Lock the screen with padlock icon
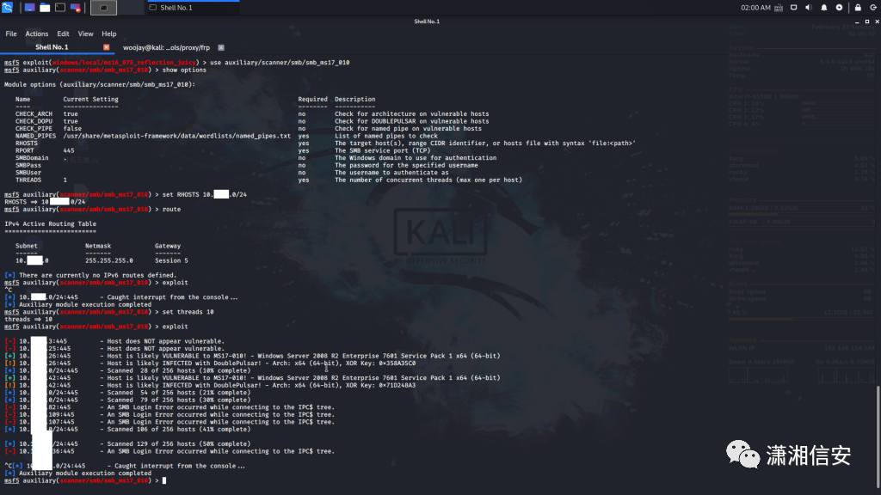The height and width of the screenshot is (495, 881). [x=858, y=8]
